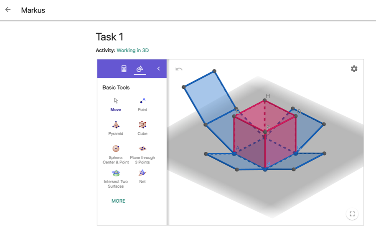Activate the Net tool
This screenshot has height=236, width=376.
coord(142,176)
